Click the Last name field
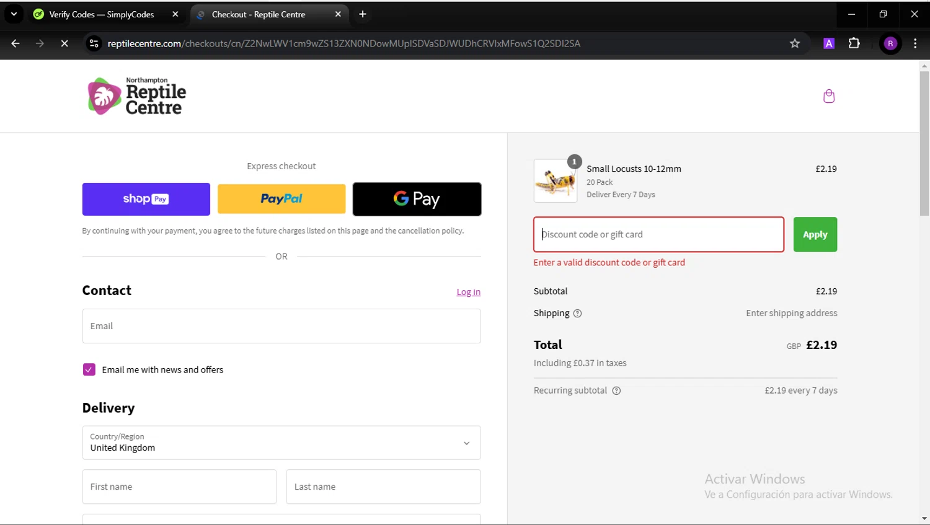 [x=383, y=487]
